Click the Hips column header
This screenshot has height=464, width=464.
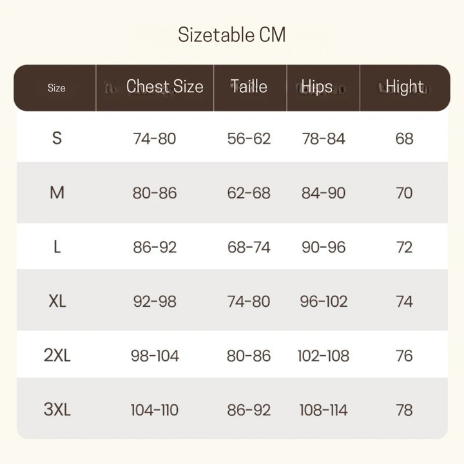[x=317, y=87]
